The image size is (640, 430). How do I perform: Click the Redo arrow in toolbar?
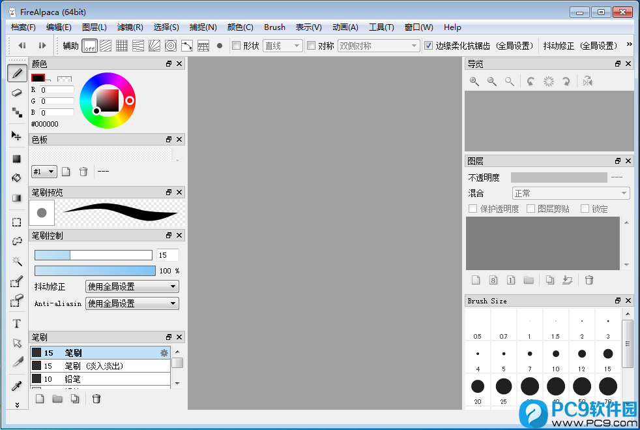tap(42, 46)
